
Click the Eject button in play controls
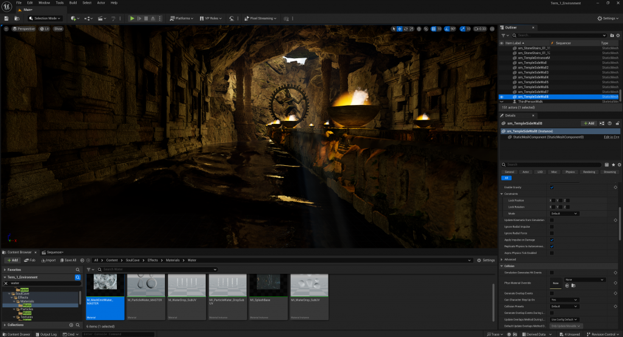(153, 18)
